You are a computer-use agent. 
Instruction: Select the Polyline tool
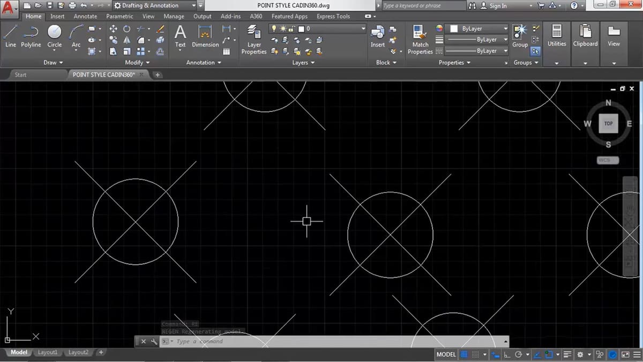click(31, 36)
